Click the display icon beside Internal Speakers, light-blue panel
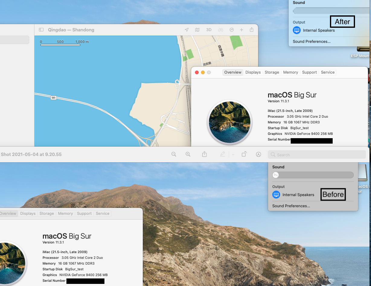This screenshot has width=371, height=286. [x=297, y=30]
